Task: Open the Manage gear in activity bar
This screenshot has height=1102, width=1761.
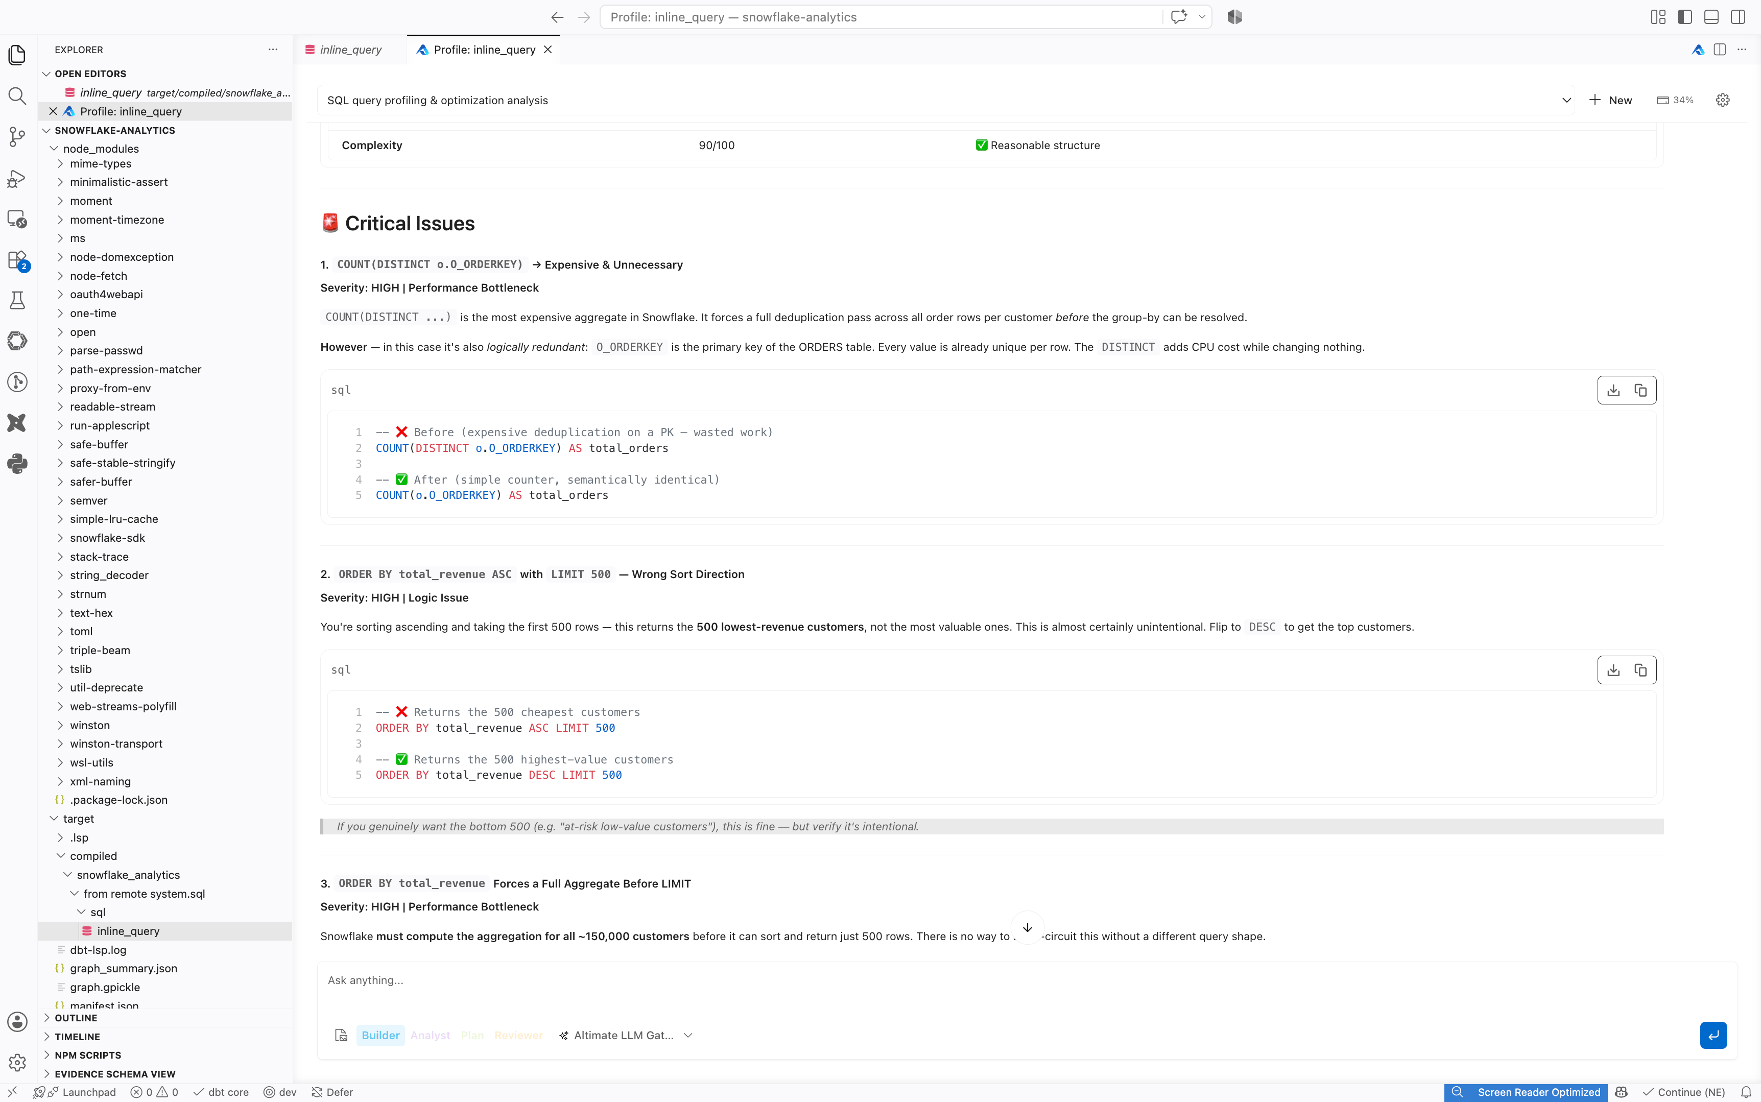Action: (x=17, y=1063)
